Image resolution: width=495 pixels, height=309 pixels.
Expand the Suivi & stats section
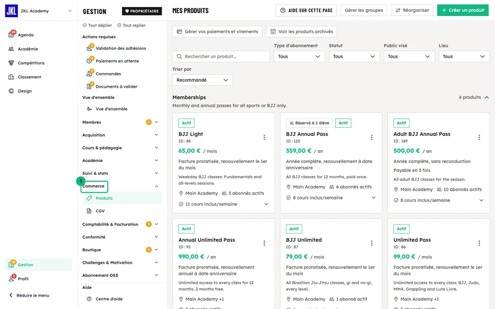point(156,173)
